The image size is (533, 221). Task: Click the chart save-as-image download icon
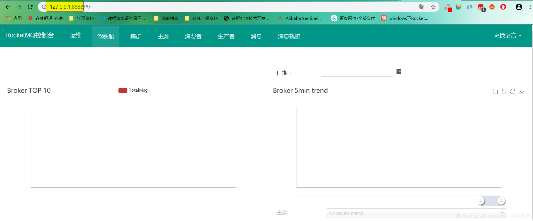pos(522,91)
